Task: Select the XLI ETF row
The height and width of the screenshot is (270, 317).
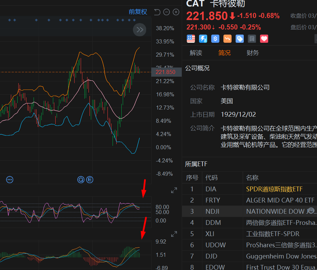Action: point(250,234)
